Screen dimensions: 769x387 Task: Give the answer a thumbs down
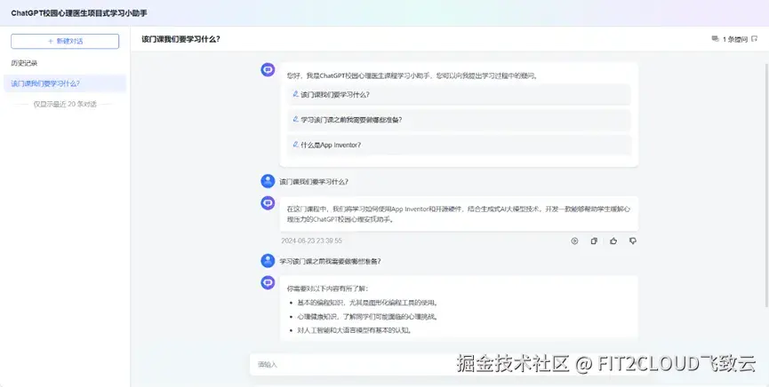tap(633, 241)
